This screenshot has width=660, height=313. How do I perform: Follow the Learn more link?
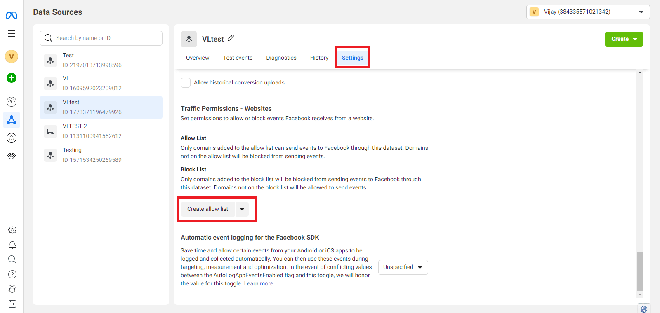(x=258, y=283)
